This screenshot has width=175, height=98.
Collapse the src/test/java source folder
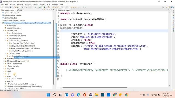[3, 30]
